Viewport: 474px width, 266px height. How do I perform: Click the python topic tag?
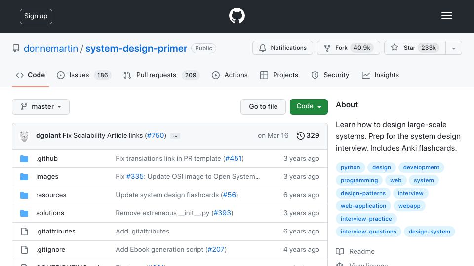351,167
